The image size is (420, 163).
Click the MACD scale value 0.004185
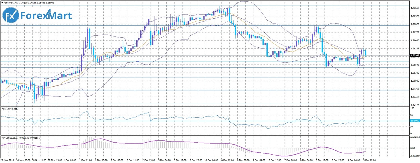click(415, 137)
